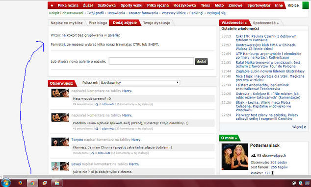Click the Więcej link under the news list
311x187 pixels.
click(x=297, y=127)
